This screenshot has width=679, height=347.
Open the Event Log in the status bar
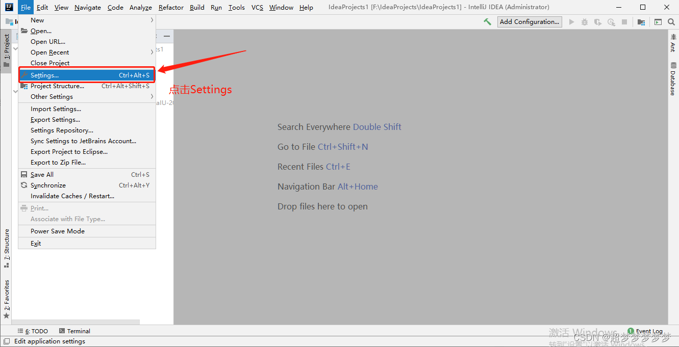tap(645, 331)
